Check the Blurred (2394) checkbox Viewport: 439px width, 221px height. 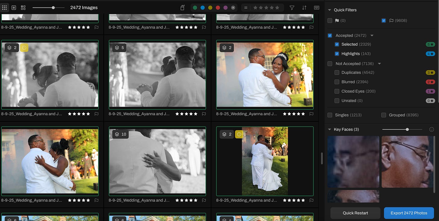pos(337,82)
